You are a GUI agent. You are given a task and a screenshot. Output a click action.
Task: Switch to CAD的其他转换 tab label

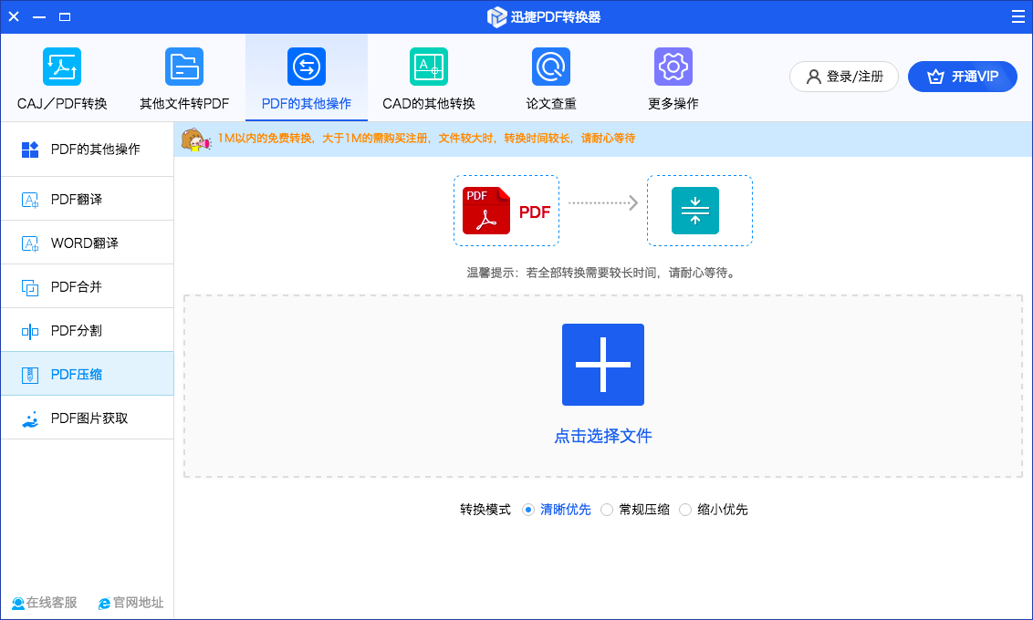[429, 103]
